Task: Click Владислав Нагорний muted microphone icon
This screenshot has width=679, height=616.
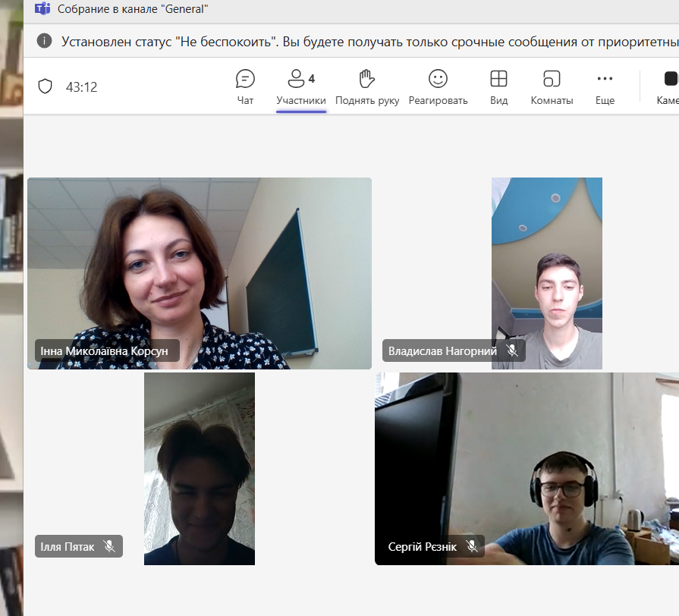Action: pos(512,350)
